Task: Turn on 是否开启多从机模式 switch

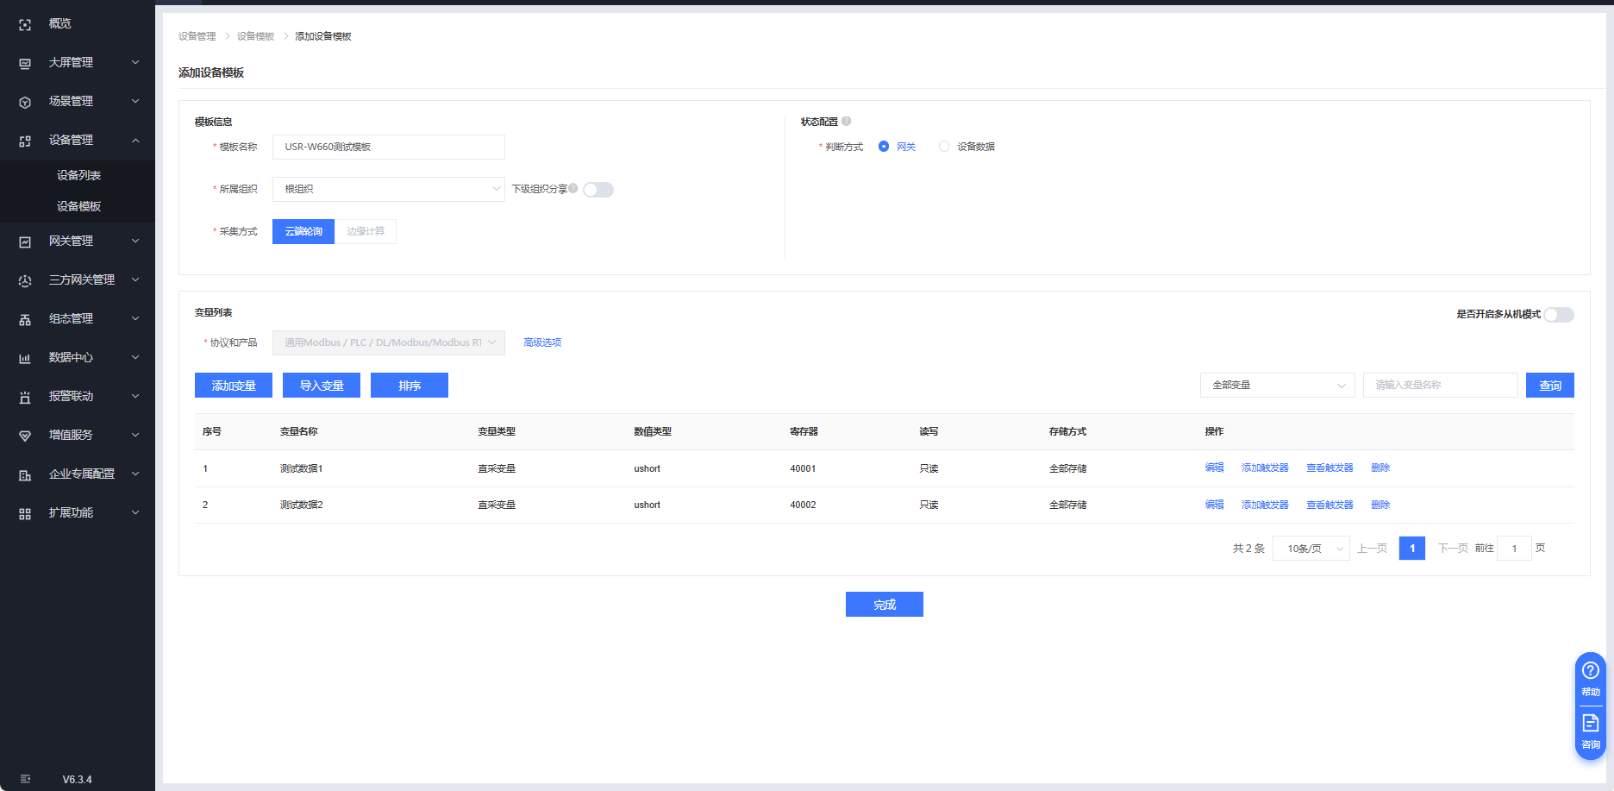Action: point(1559,315)
